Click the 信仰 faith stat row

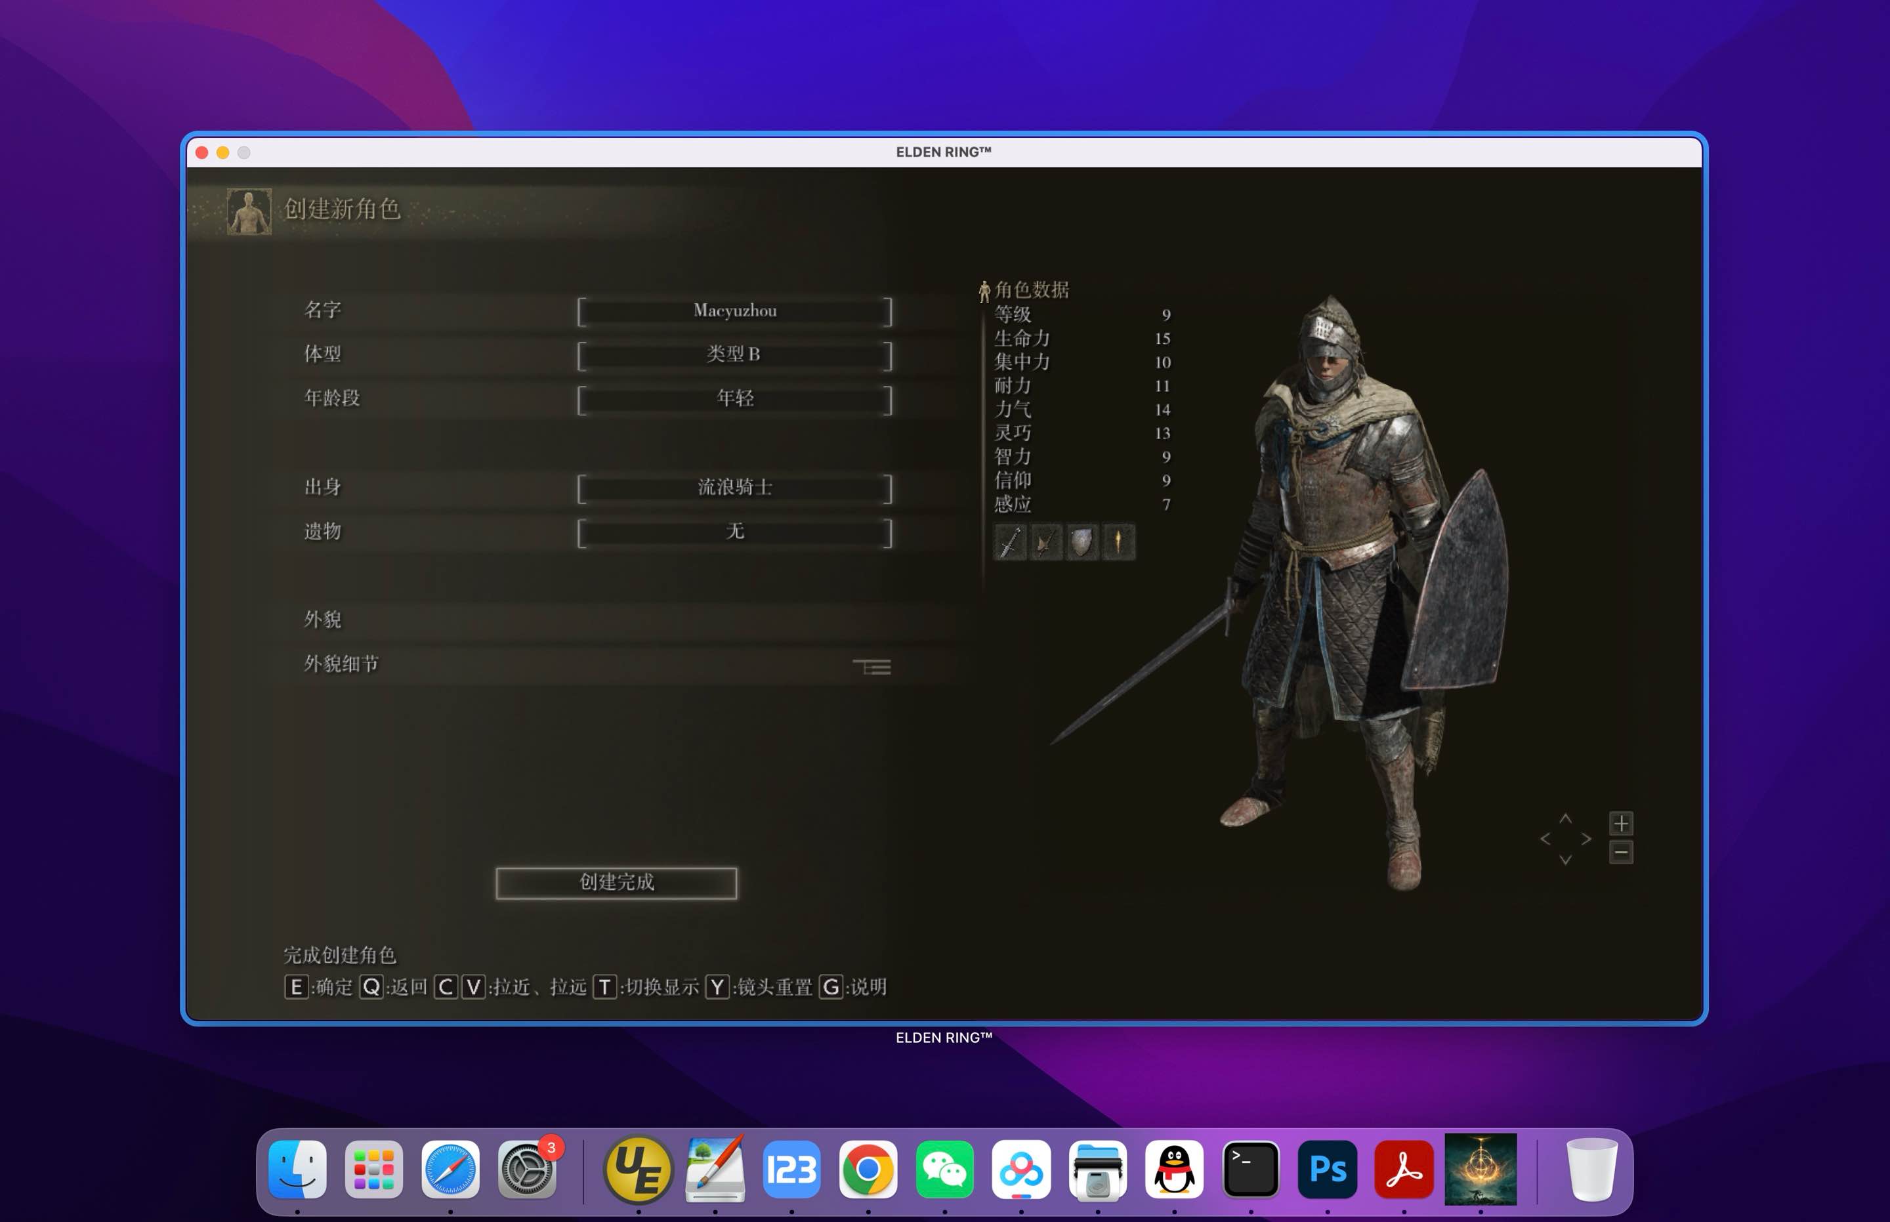click(x=1083, y=481)
